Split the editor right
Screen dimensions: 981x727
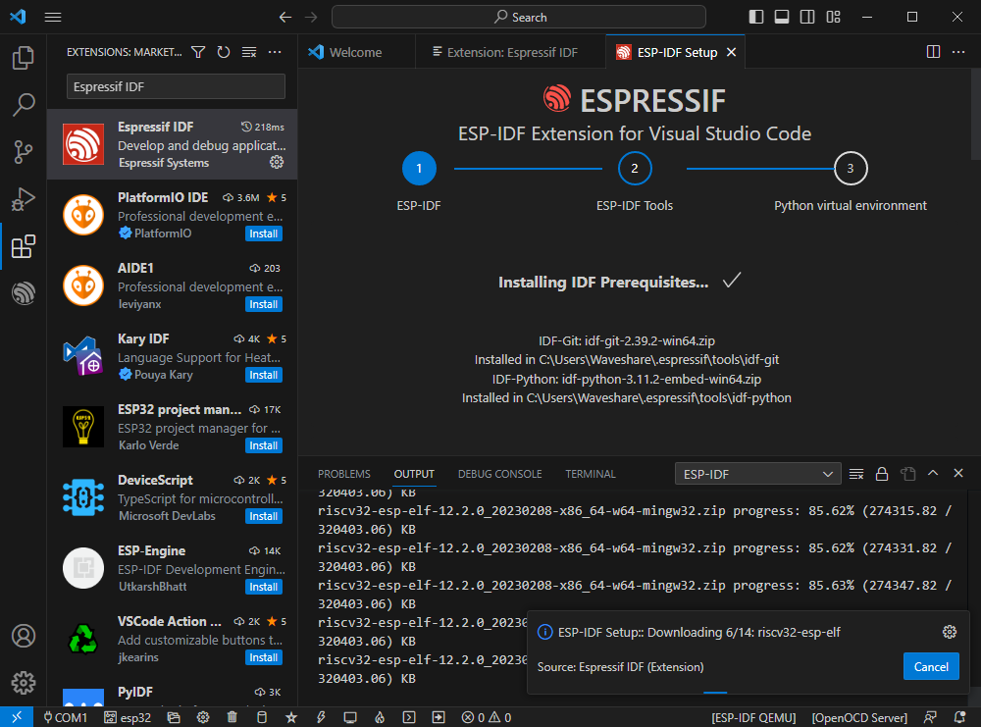(933, 52)
